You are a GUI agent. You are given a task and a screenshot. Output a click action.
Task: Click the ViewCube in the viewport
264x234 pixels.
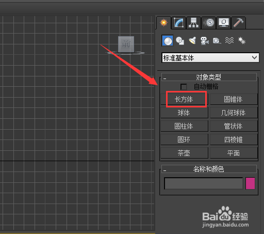tap(126, 44)
